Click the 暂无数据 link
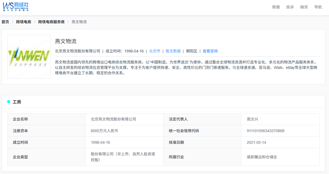329x174 pixels. pos(173,51)
